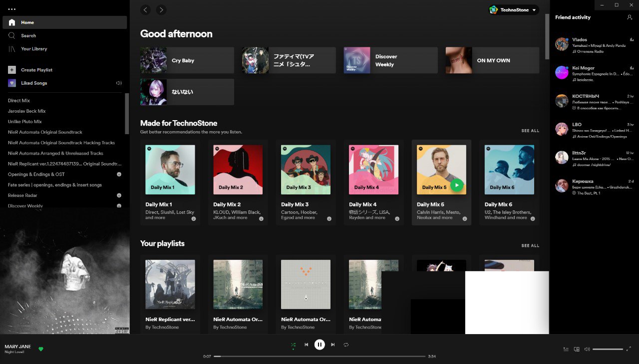639x364 pixels.
Task: Skip to the next track
Action: 332,345
